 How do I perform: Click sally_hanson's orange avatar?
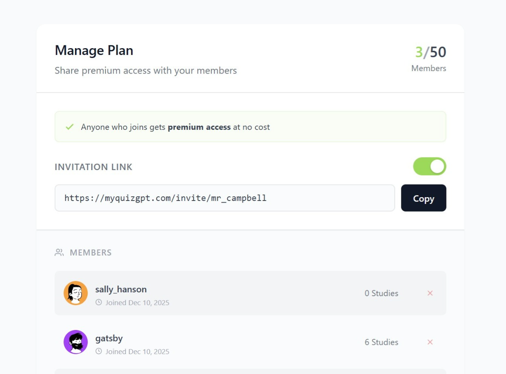click(x=75, y=293)
